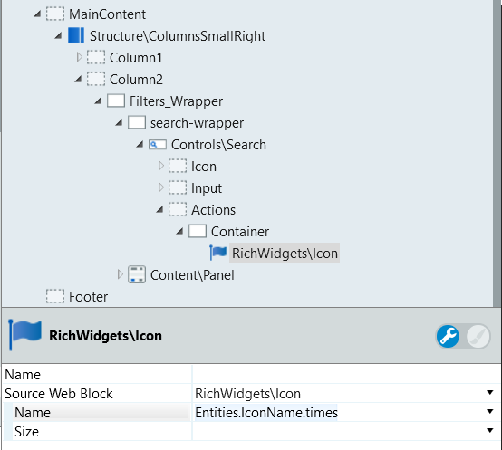This screenshot has width=502, height=450.
Task: Click the Filters_Wrapper container icon
Action: (116, 101)
